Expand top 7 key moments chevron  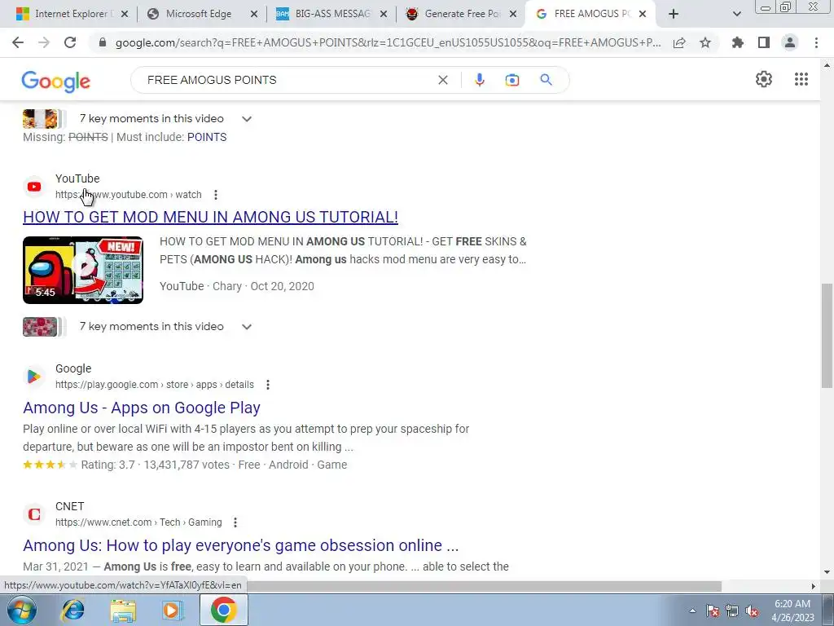(246, 119)
